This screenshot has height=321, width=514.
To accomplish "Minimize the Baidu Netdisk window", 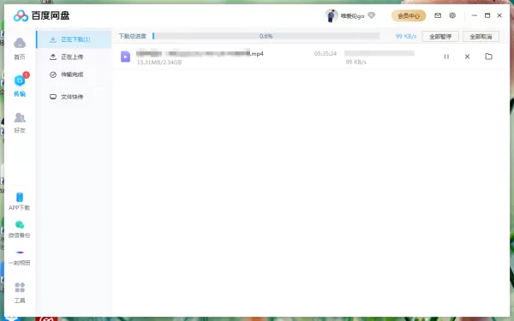I will coord(475,15).
